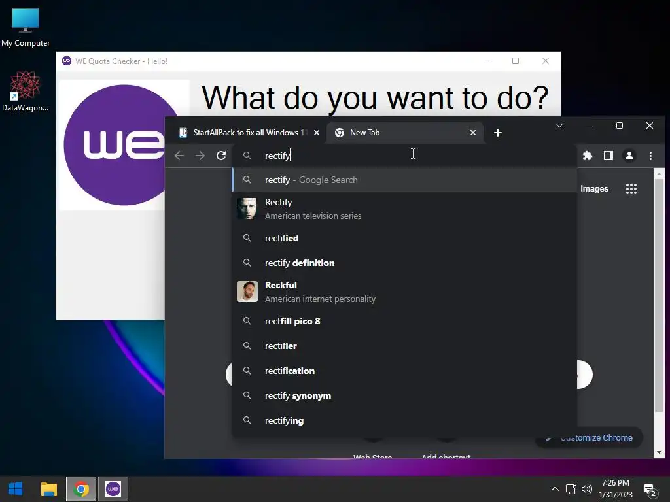Select the Rectify American television series suggestion
670x502 pixels.
pyautogui.click(x=404, y=209)
